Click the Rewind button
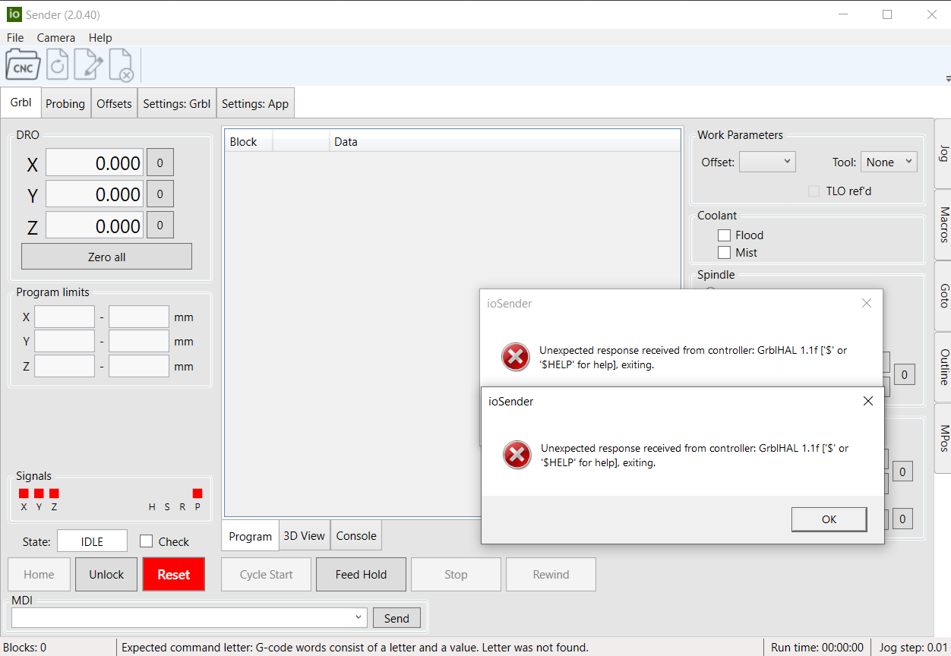The image size is (951, 656). pos(551,575)
